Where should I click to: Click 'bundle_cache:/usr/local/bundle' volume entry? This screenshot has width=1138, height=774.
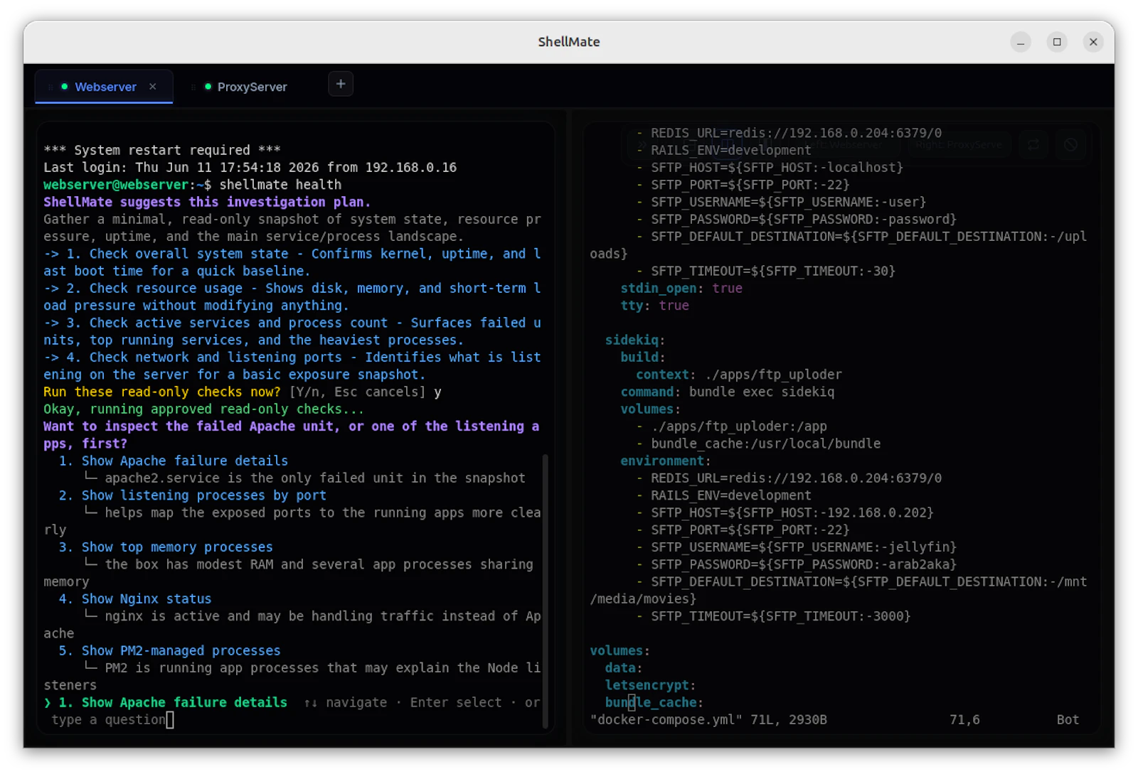(766, 444)
